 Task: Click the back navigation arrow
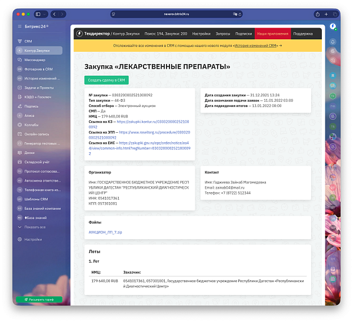pyautogui.click(x=54, y=14)
